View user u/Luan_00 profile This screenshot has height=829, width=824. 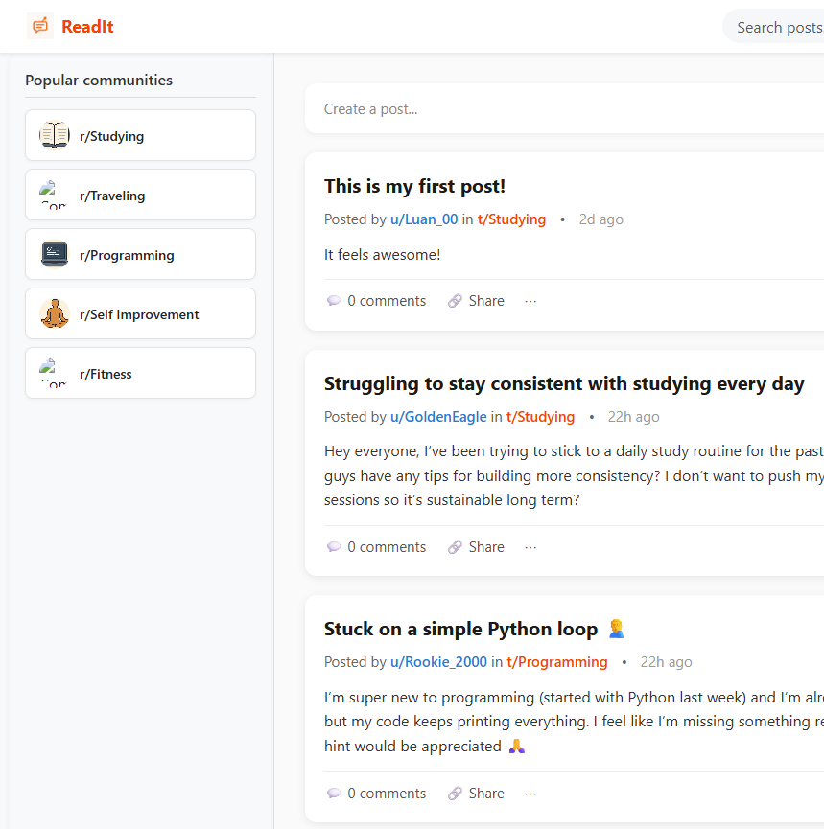(424, 219)
